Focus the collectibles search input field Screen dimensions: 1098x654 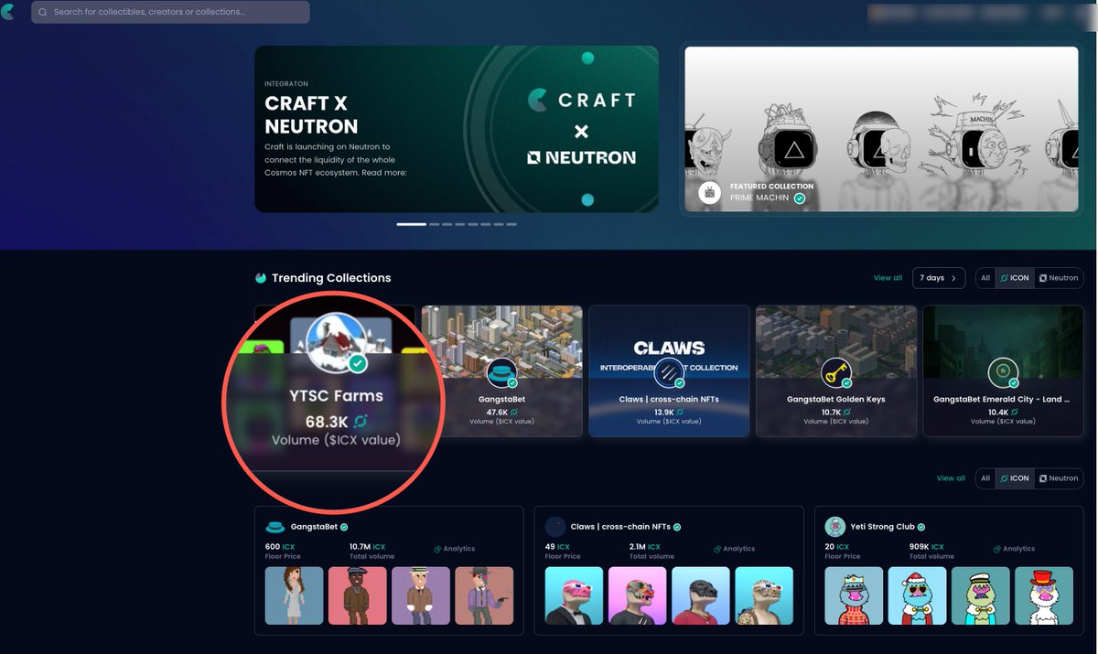tap(170, 12)
